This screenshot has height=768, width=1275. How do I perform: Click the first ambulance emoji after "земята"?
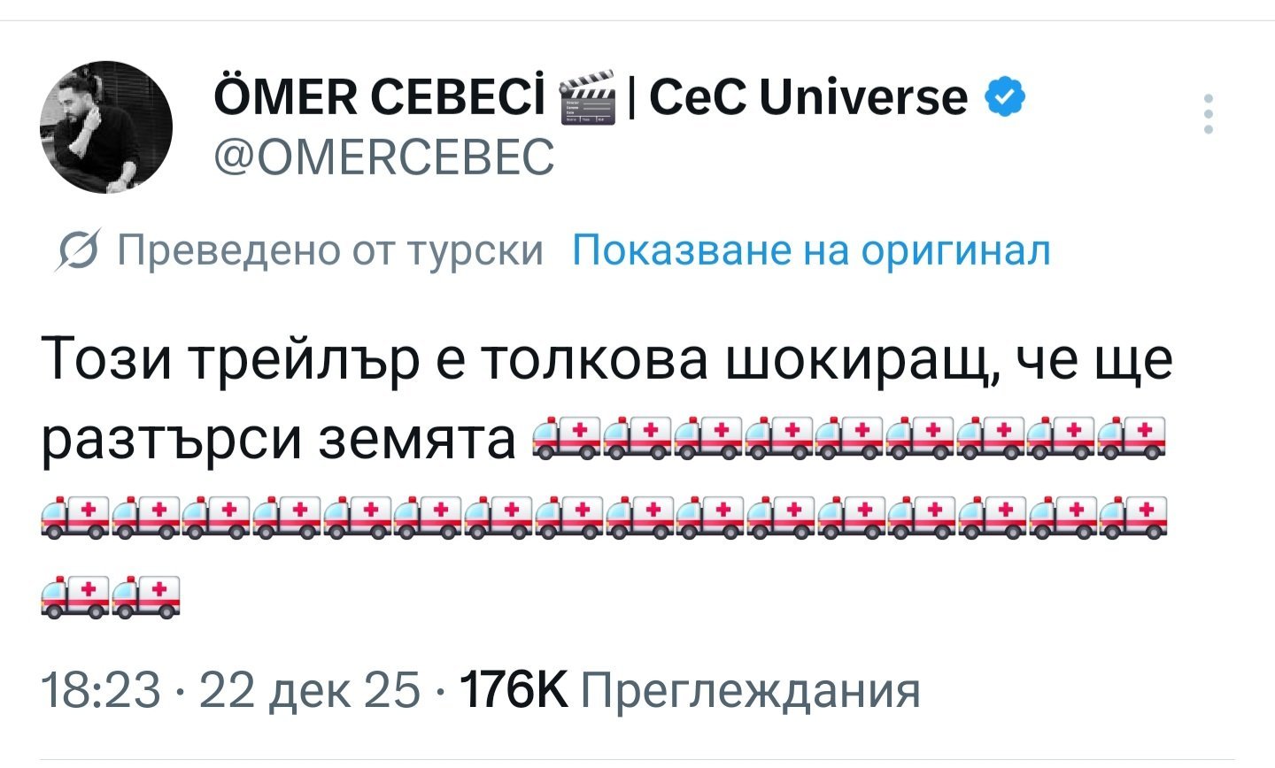567,438
